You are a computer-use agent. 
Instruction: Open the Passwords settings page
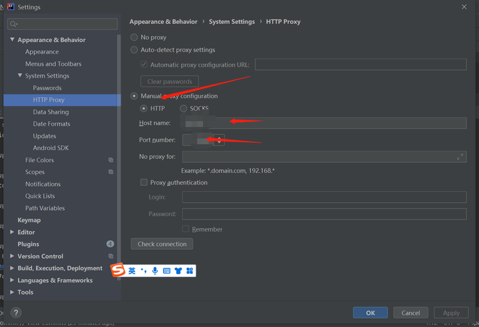(x=47, y=88)
